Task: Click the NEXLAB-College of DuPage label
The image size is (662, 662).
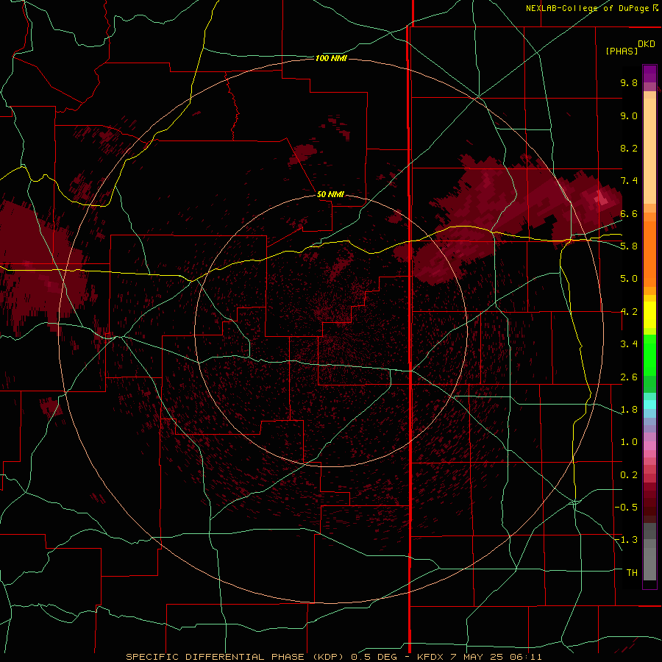Action: tap(591, 8)
